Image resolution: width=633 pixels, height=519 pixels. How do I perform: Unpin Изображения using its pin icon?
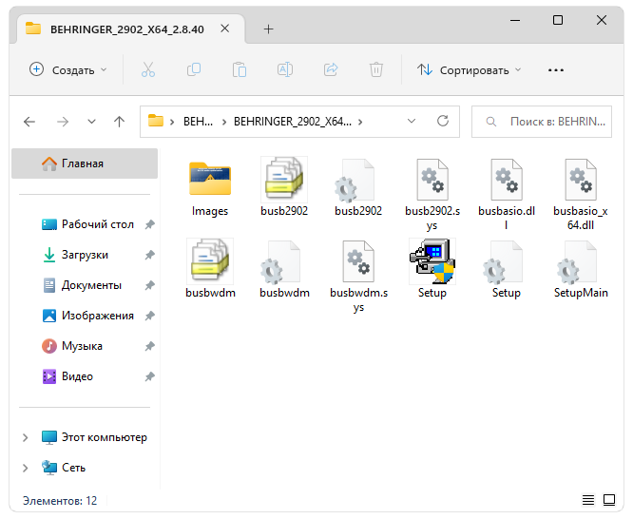click(x=150, y=316)
